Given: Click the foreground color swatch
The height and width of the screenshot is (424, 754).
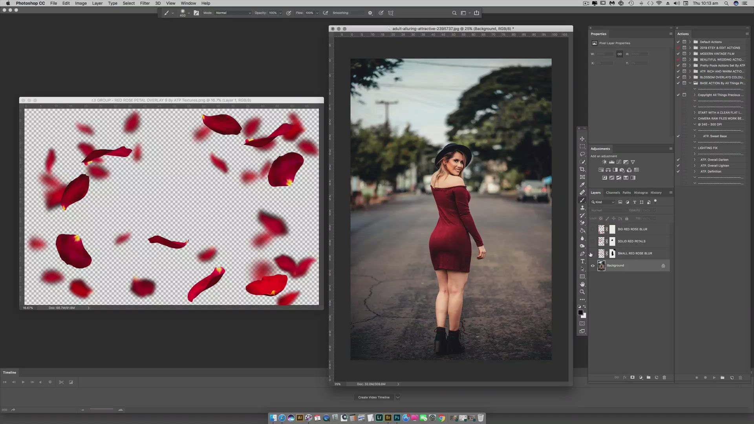Looking at the screenshot, I should [x=581, y=312].
